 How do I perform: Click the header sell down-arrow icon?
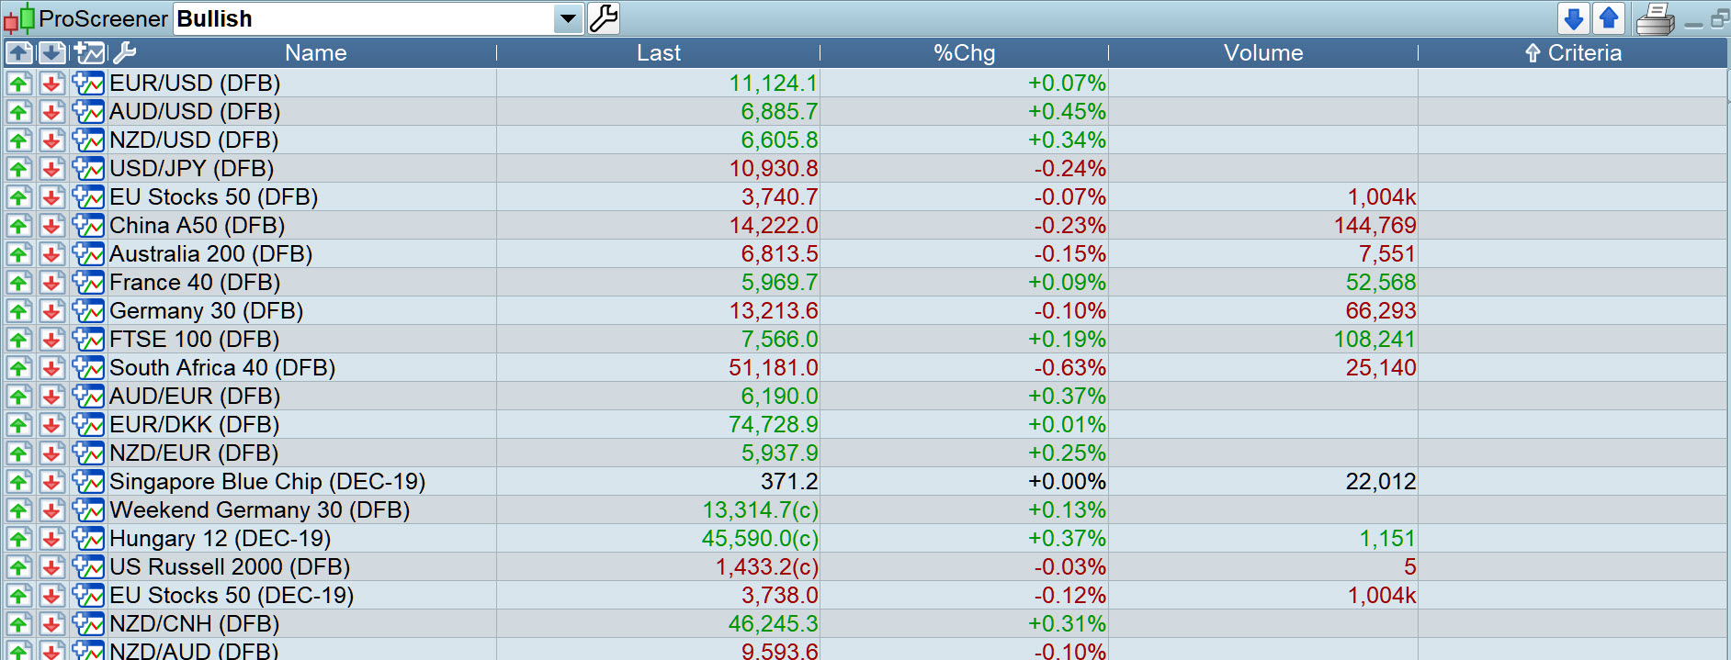(x=52, y=53)
